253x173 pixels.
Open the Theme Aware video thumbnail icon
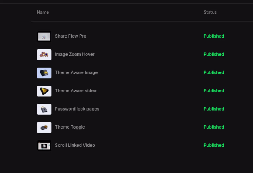44,91
